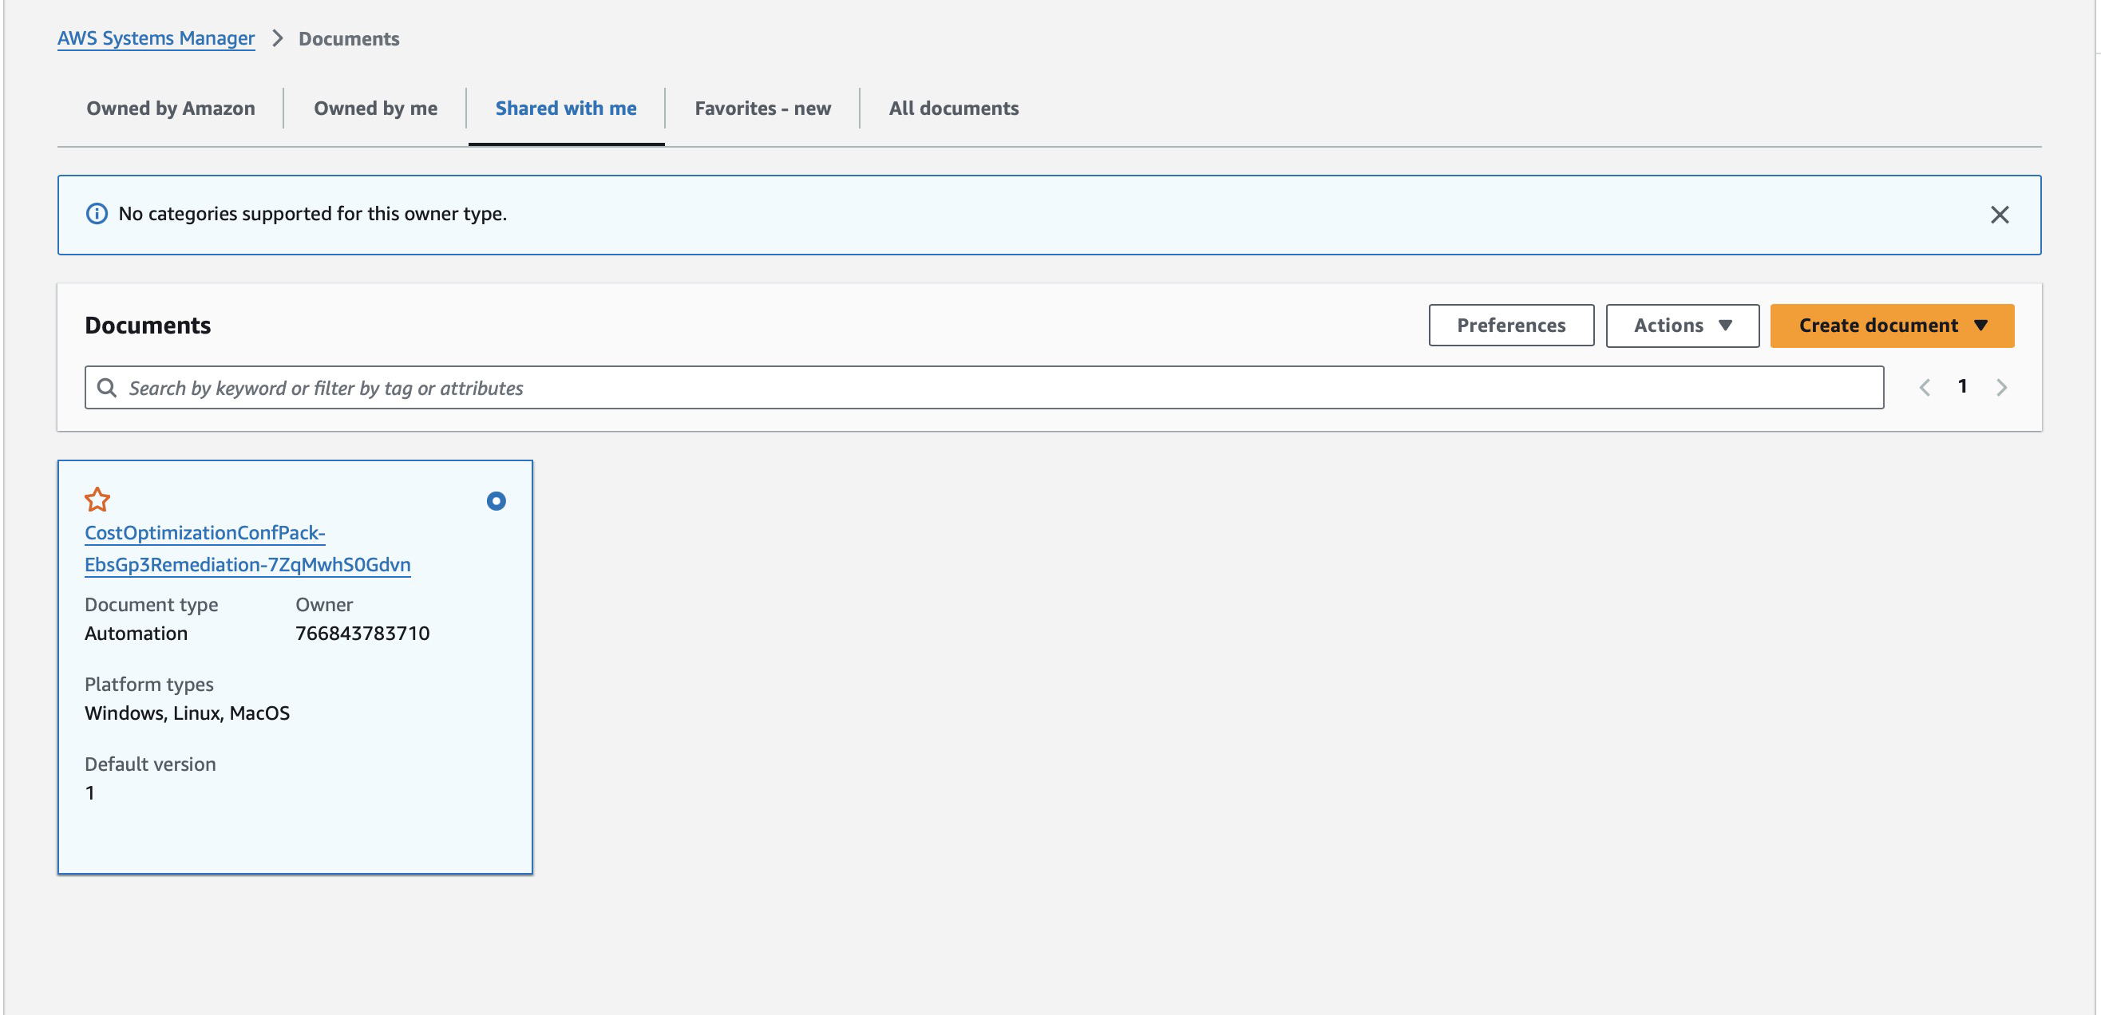Go to the previous page arrow
Image resolution: width=2101 pixels, height=1015 pixels.
1924,387
